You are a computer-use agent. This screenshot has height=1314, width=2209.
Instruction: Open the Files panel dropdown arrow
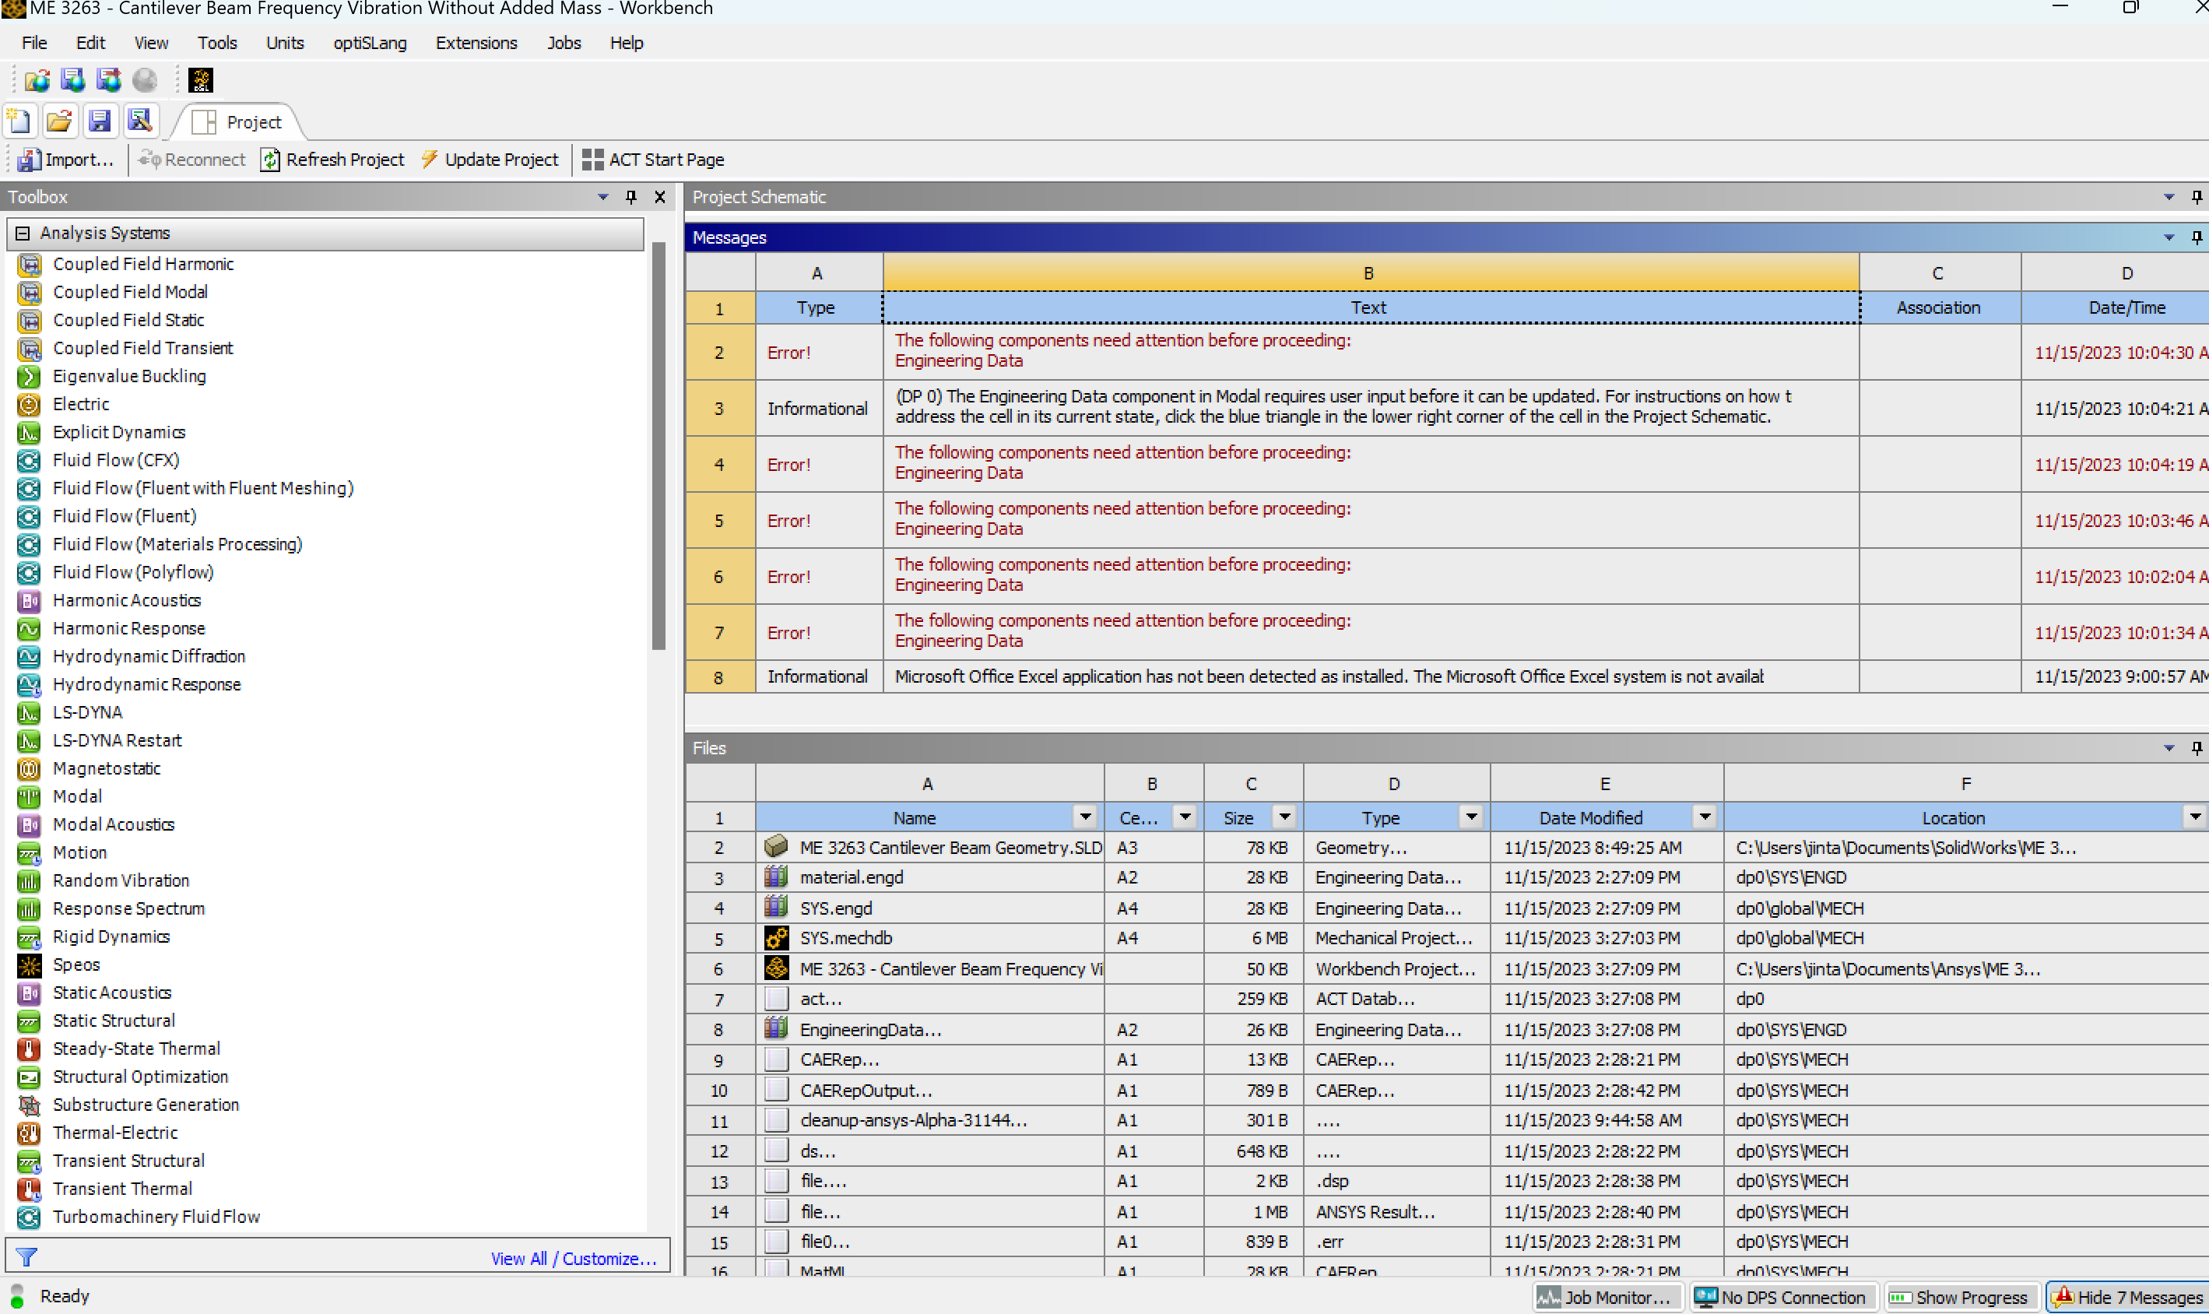[2169, 748]
